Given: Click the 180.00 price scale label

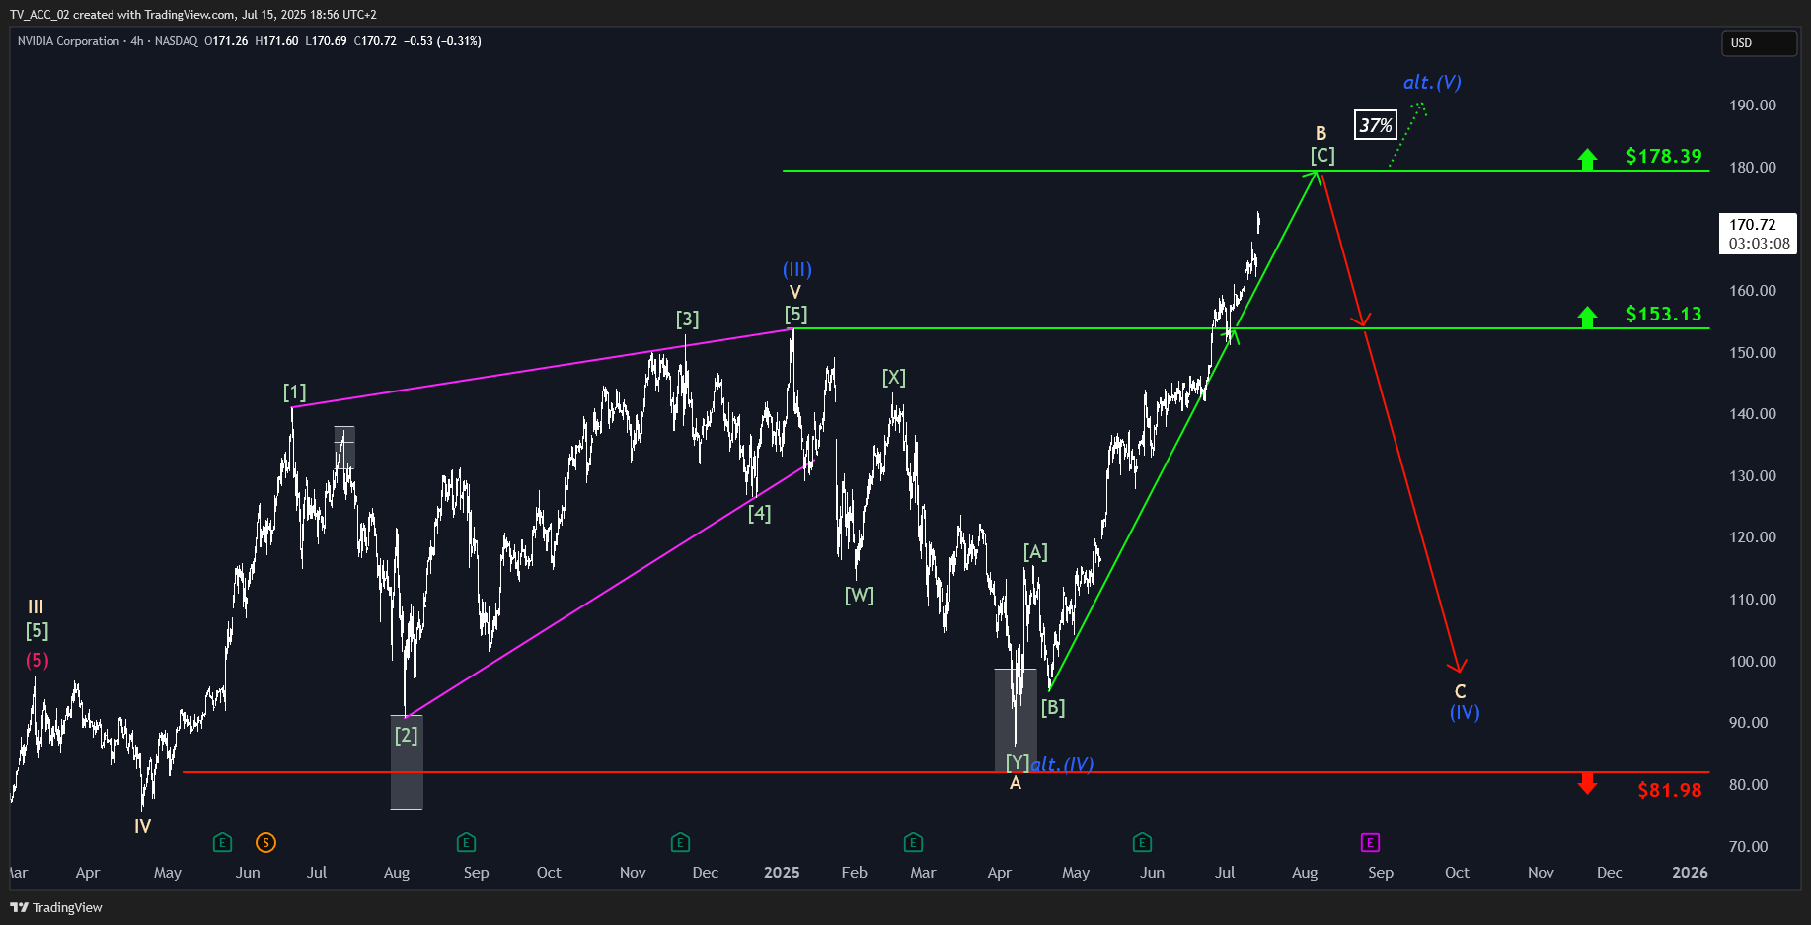Looking at the screenshot, I should pos(1753,168).
